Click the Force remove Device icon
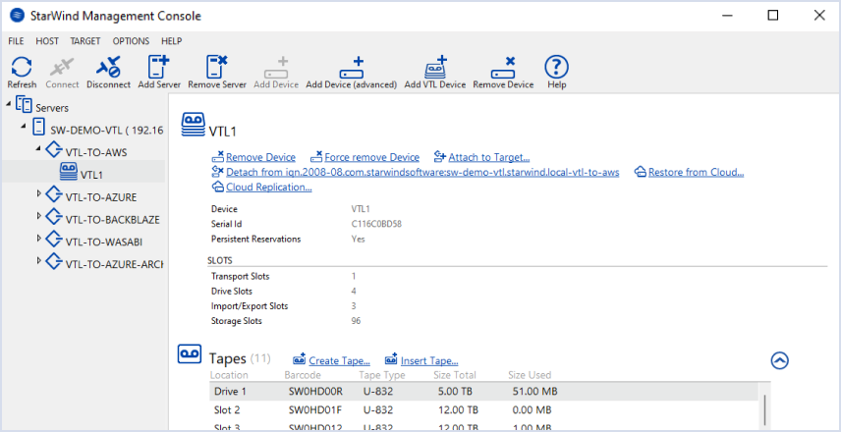Viewport: 841px width, 432px height. click(316, 156)
